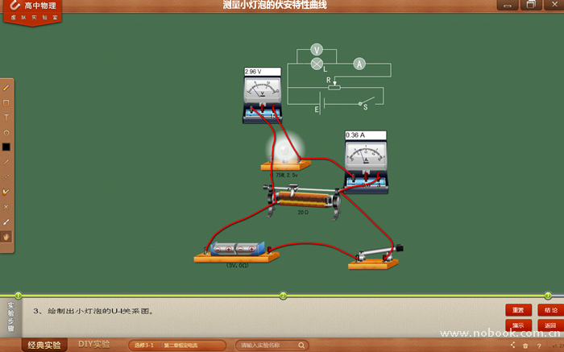Select the hand pan tool
The width and height of the screenshot is (564, 352).
(x=6, y=237)
